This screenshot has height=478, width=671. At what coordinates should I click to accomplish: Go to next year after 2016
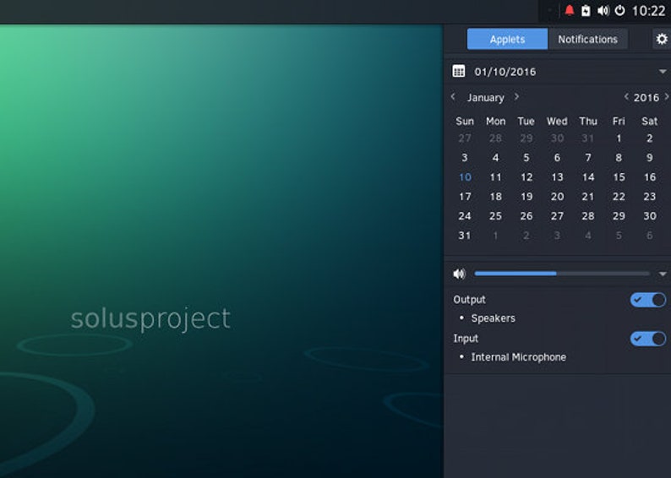click(x=666, y=97)
